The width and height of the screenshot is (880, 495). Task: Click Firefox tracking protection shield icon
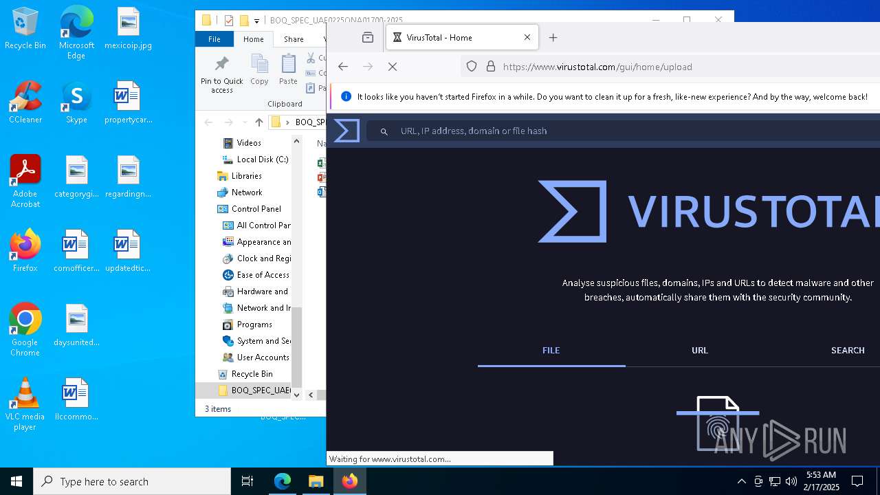(x=472, y=67)
